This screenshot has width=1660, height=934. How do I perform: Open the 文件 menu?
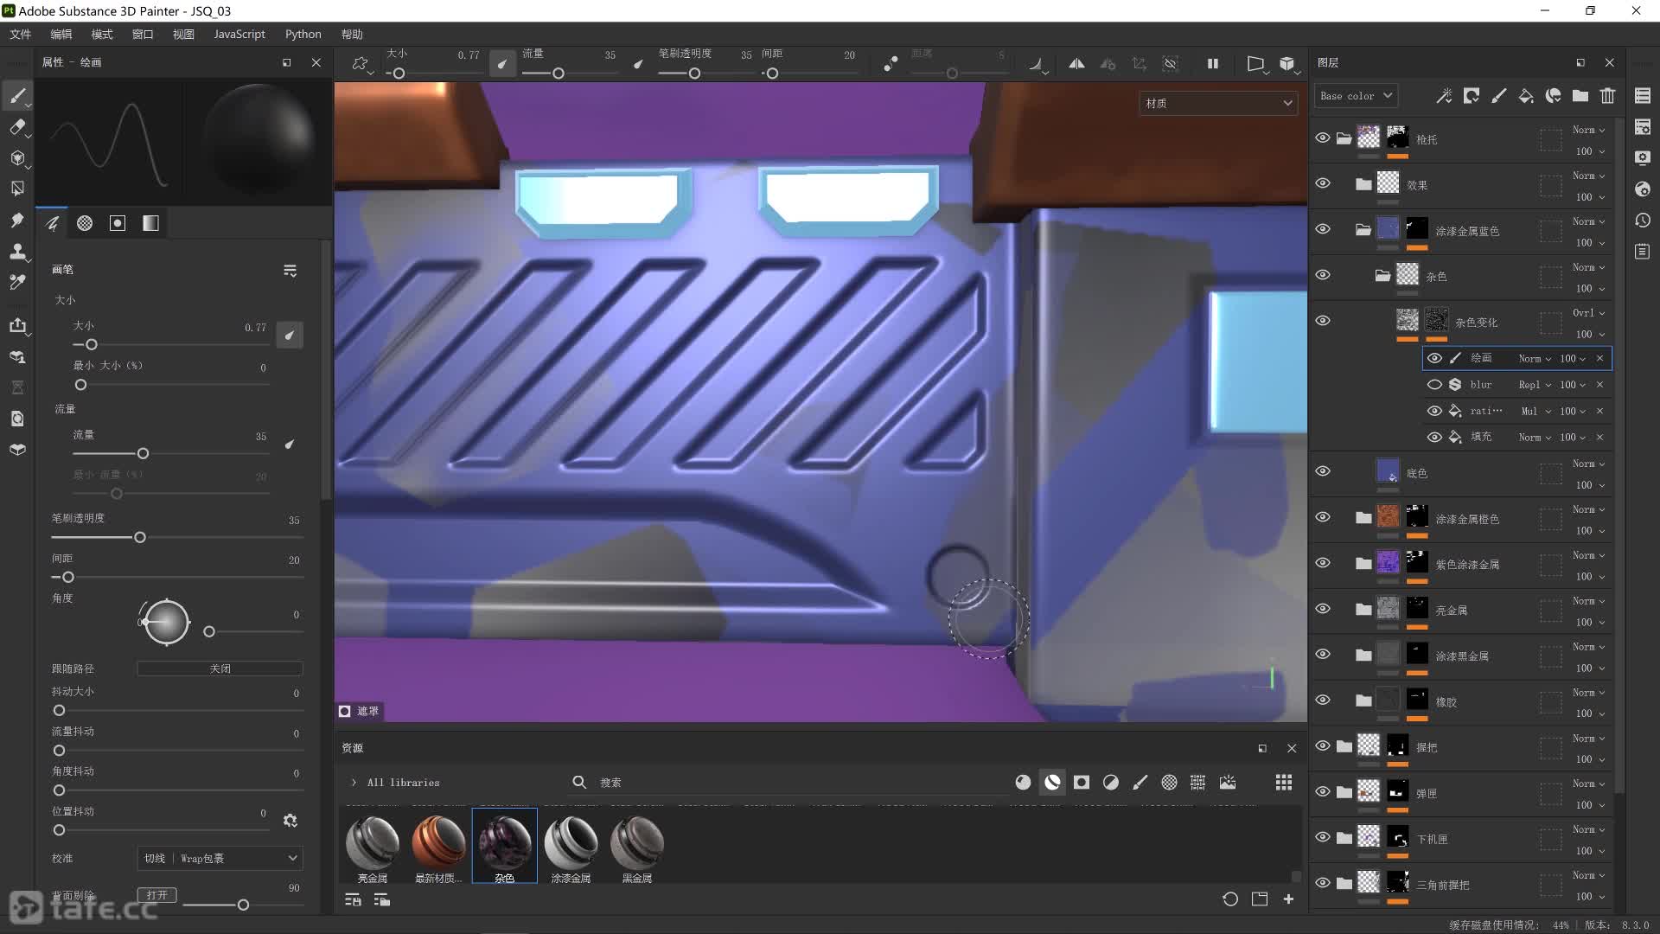pyautogui.click(x=20, y=34)
